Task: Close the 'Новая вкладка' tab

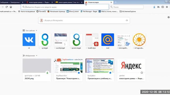Action: (111, 2)
